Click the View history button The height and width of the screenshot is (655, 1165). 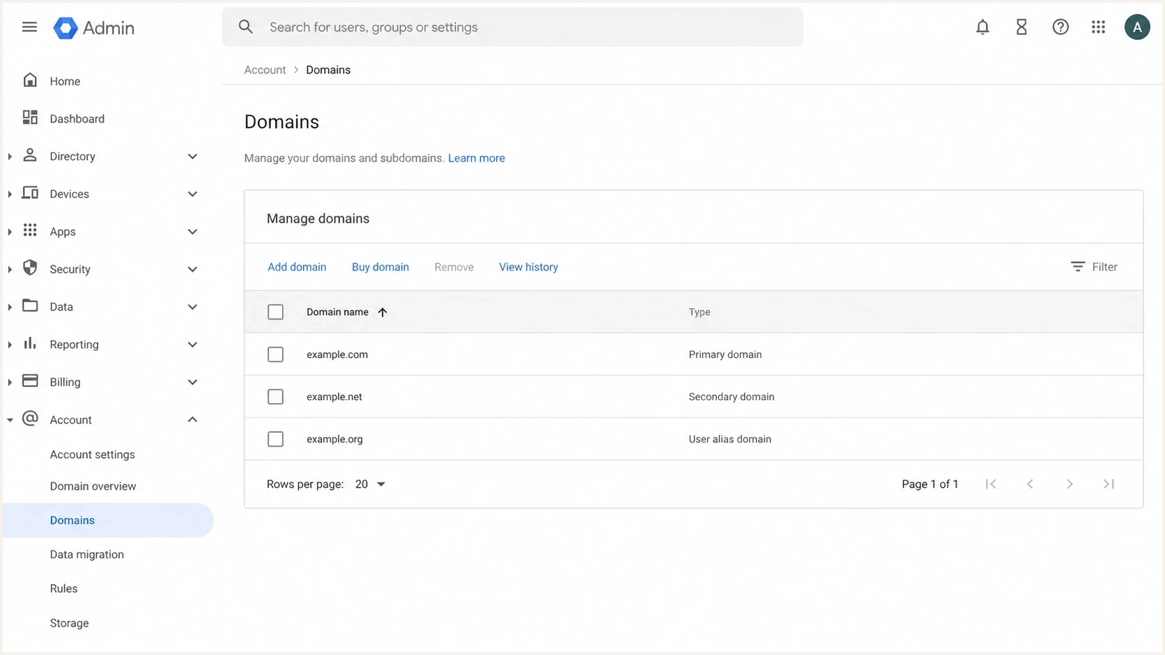[528, 267]
